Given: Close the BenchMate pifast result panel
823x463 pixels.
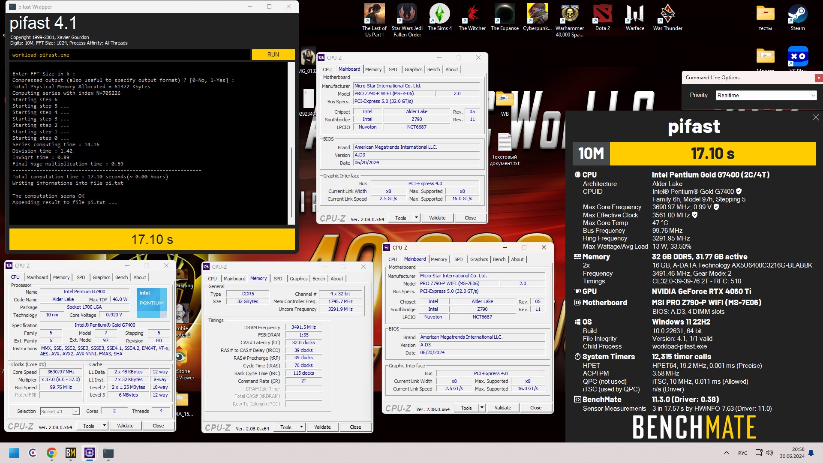Looking at the screenshot, I should pos(815,117).
